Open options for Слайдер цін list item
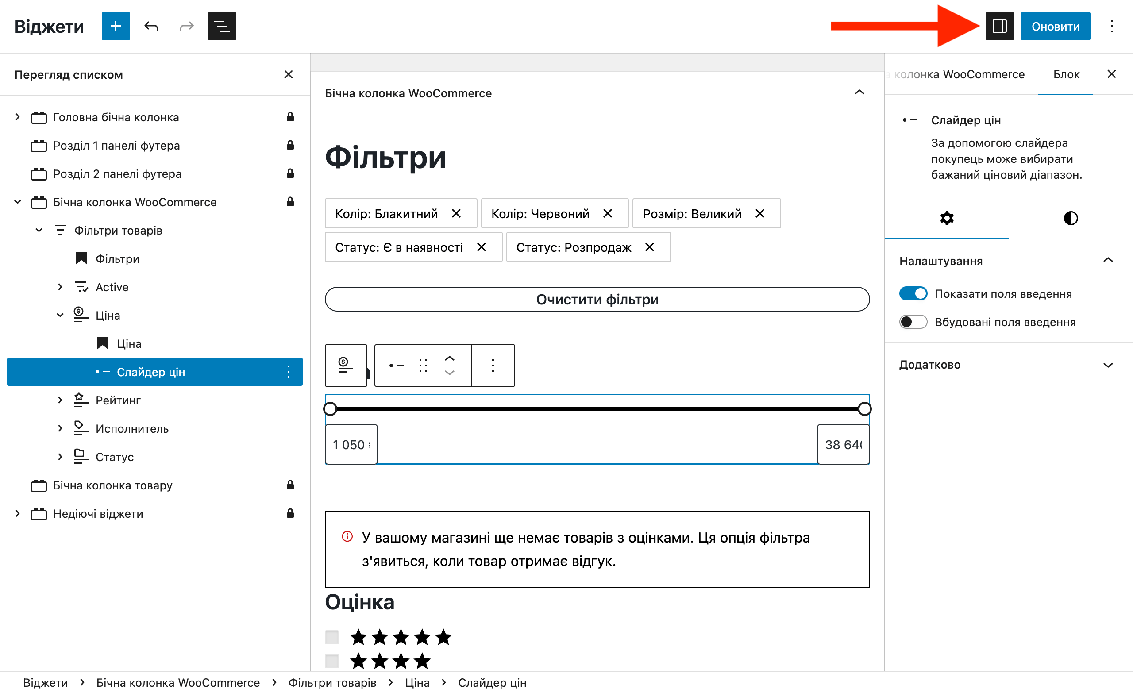The image size is (1133, 693). click(288, 372)
